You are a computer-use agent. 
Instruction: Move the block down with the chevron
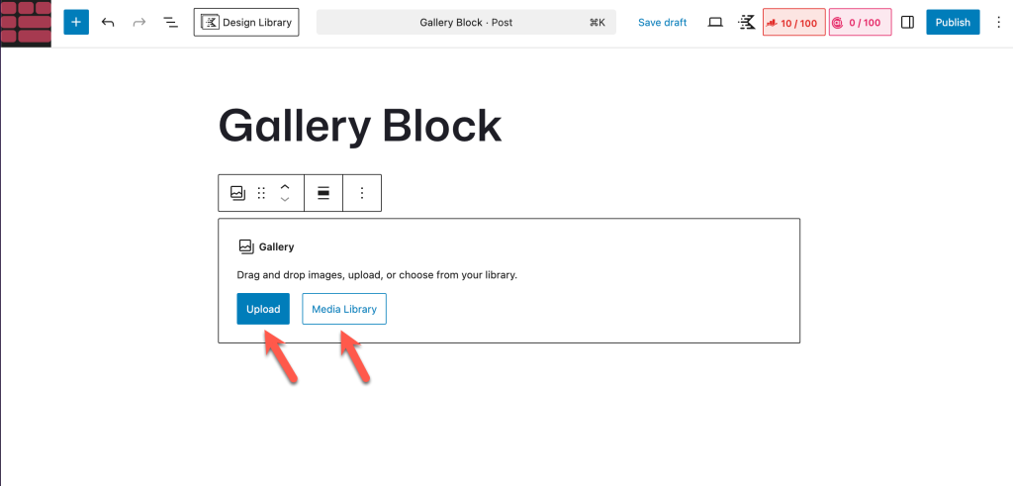point(285,200)
